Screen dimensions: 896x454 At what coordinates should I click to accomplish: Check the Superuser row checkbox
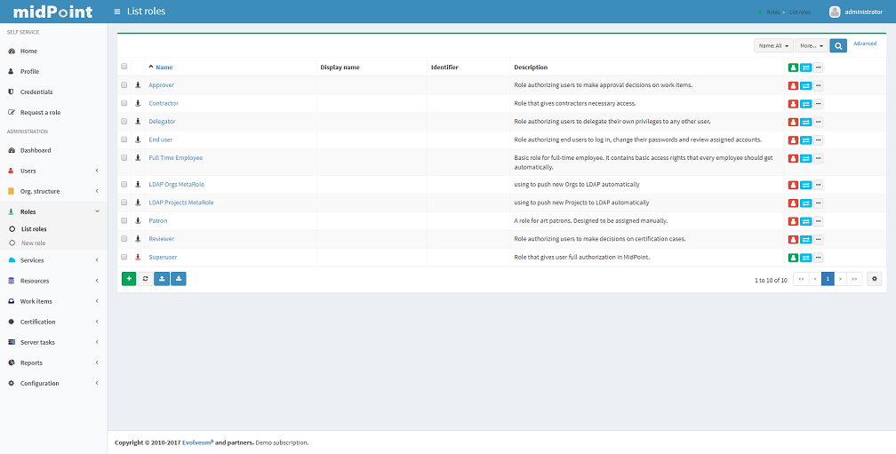[x=124, y=257]
